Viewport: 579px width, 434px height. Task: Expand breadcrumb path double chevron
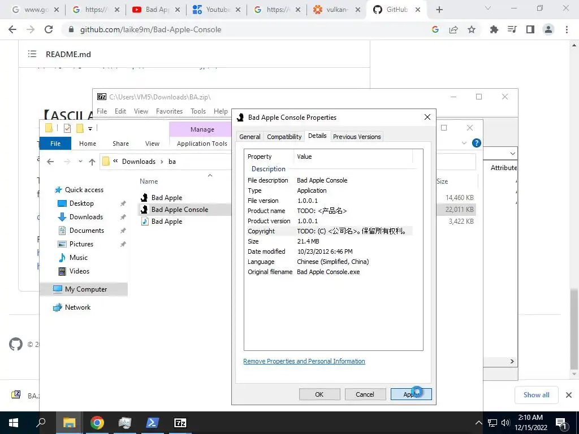point(115,161)
